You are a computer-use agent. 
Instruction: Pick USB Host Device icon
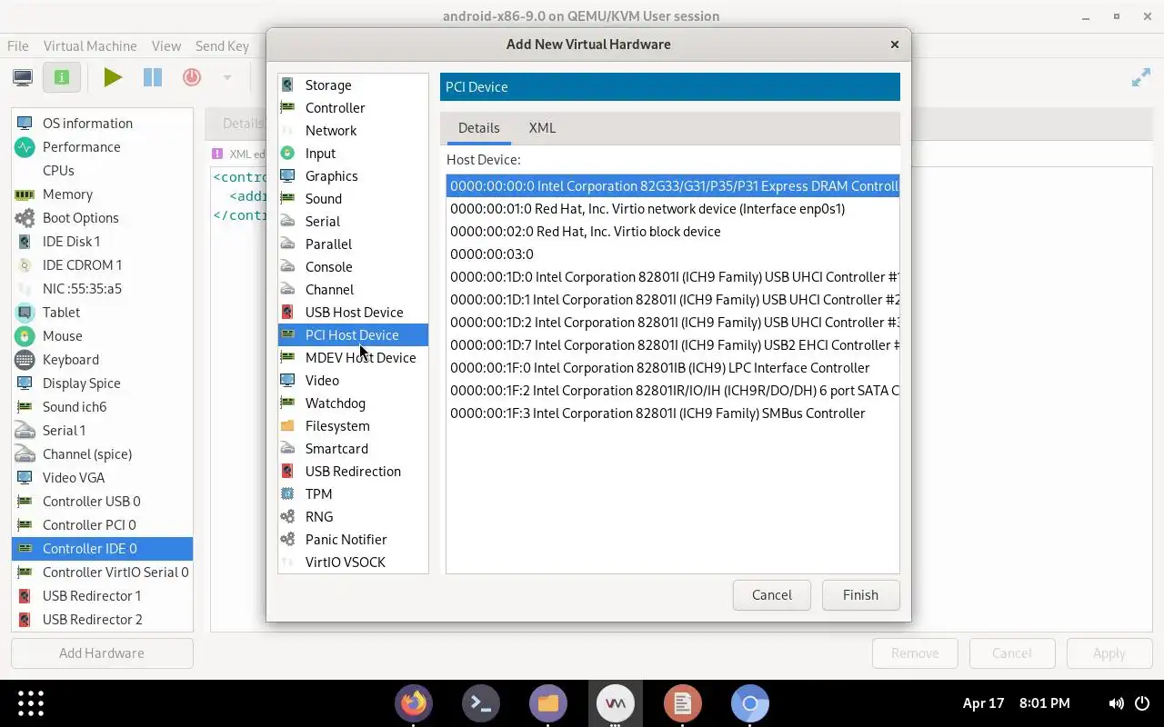pyautogui.click(x=287, y=312)
